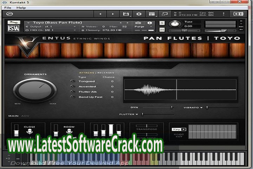Screen dimensions: 253x169
Task: Click the snapshot camera icon
Action: tap(138, 23)
